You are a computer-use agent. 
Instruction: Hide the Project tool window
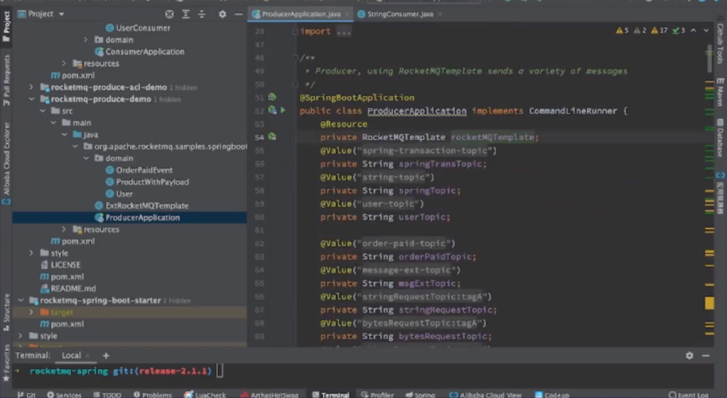pyautogui.click(x=238, y=14)
